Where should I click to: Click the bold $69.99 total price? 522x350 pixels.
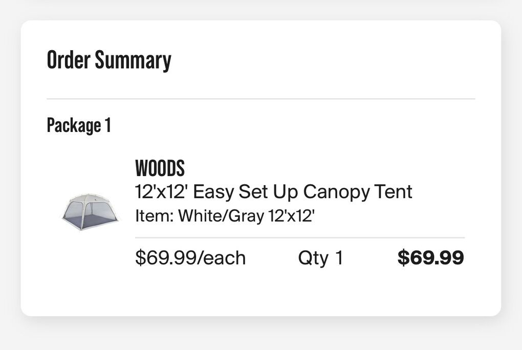pyautogui.click(x=430, y=257)
